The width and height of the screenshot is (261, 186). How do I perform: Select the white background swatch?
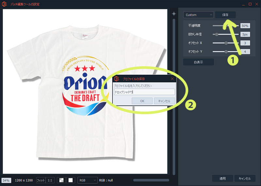coord(70,180)
